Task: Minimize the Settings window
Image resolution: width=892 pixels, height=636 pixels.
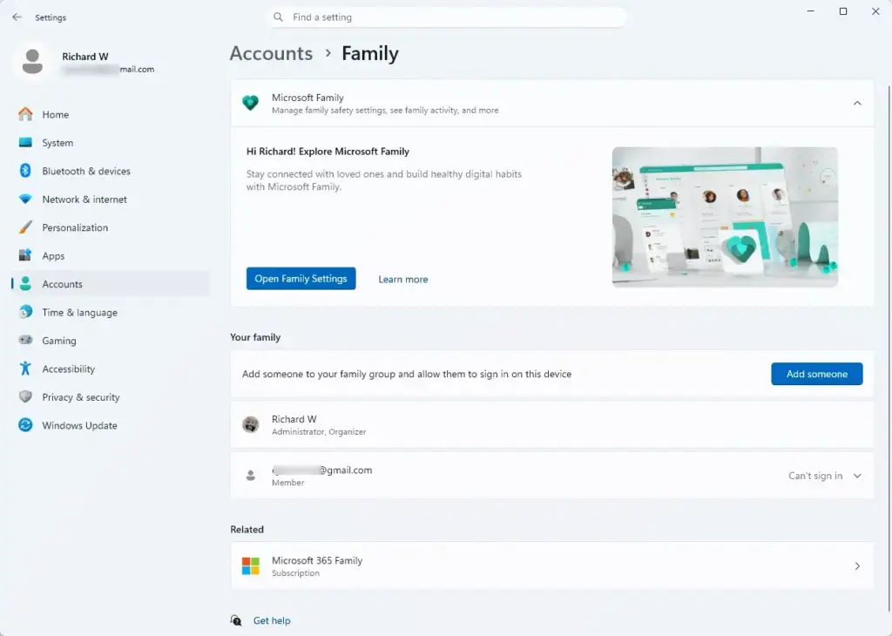Action: click(811, 11)
